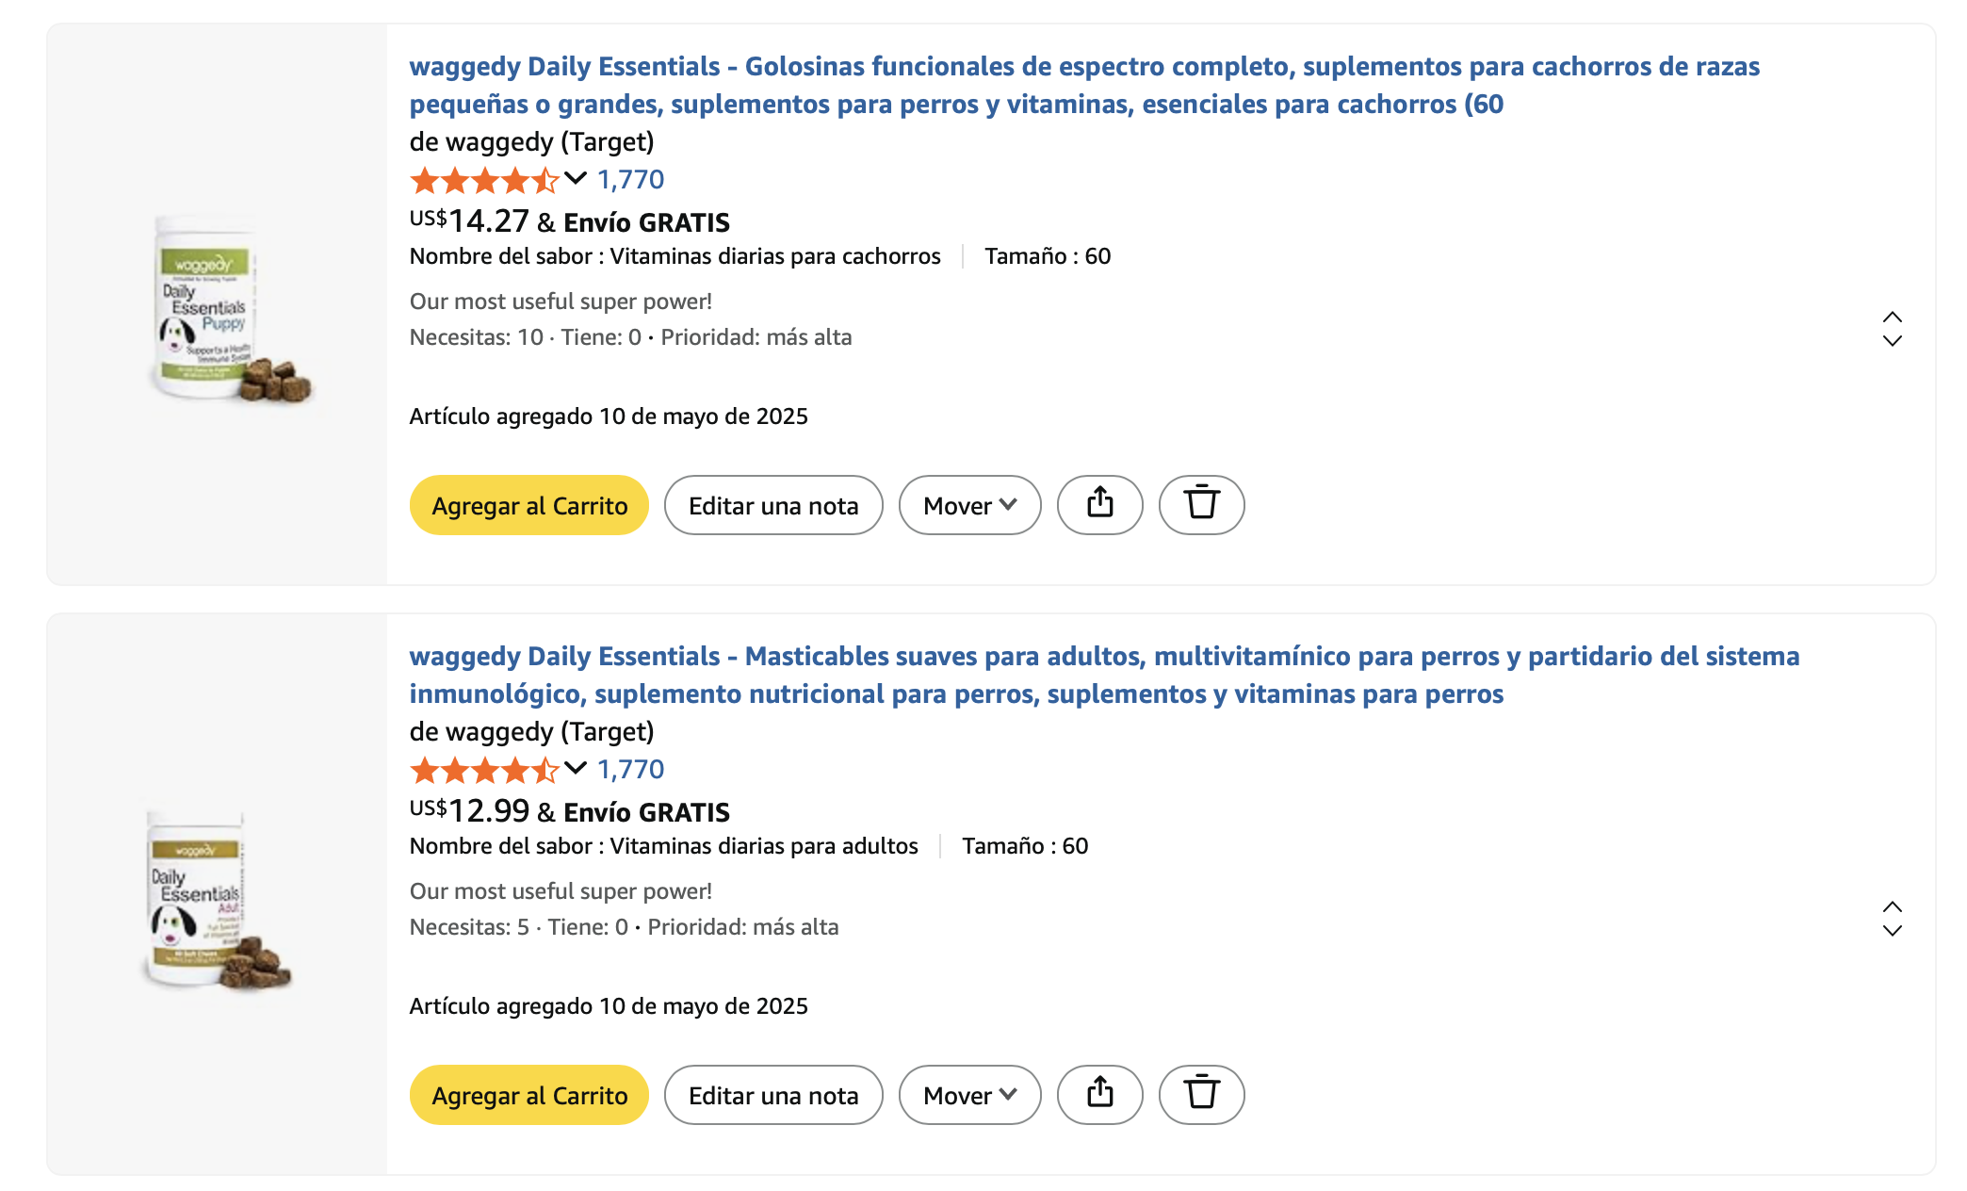Delete the puppy vitamins item from list

pyautogui.click(x=1201, y=505)
